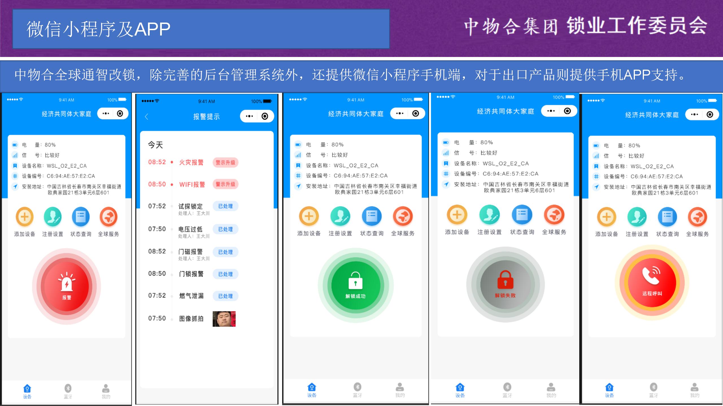The width and height of the screenshot is (723, 406).
Task: Open the three-dot menu on 远程呼叫 screen
Action: (694, 114)
